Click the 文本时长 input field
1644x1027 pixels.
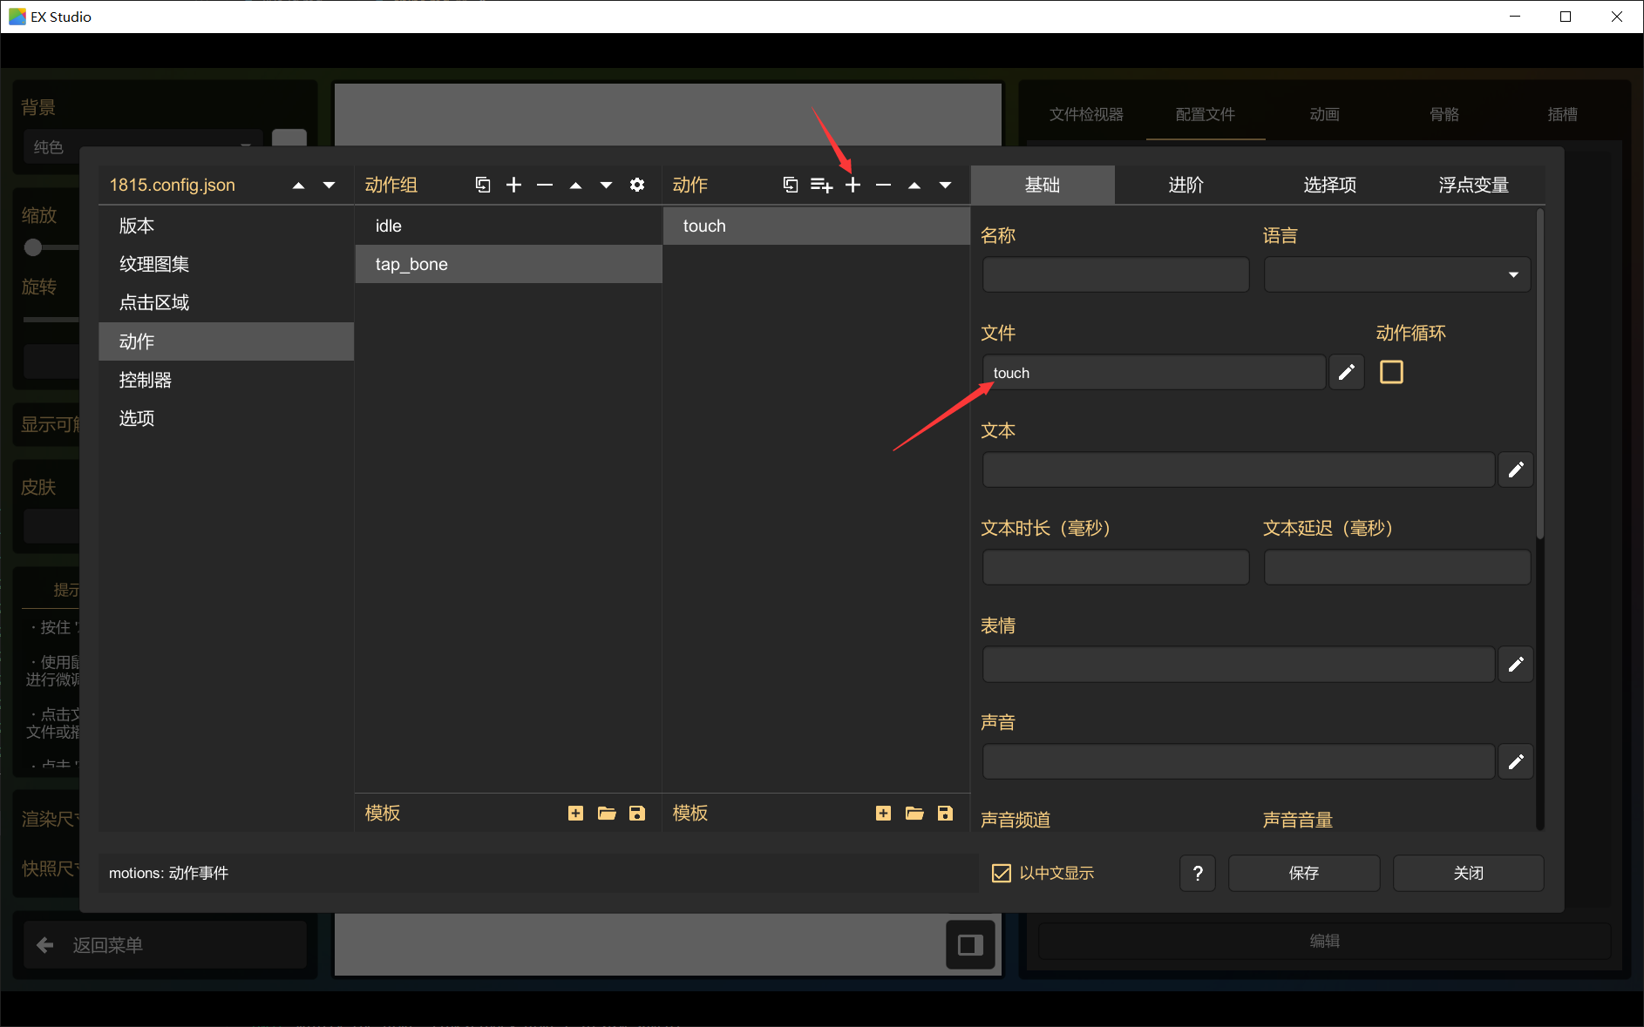pos(1116,567)
